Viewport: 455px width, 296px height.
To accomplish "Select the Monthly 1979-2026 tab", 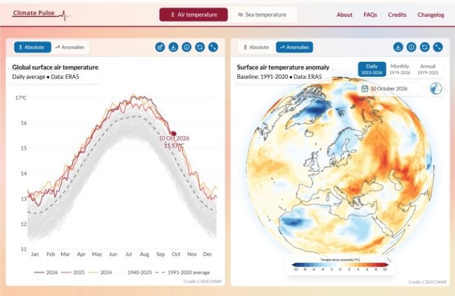I will 400,69.
